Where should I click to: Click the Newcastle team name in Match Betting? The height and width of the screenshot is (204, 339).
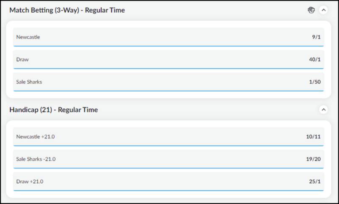click(28, 37)
